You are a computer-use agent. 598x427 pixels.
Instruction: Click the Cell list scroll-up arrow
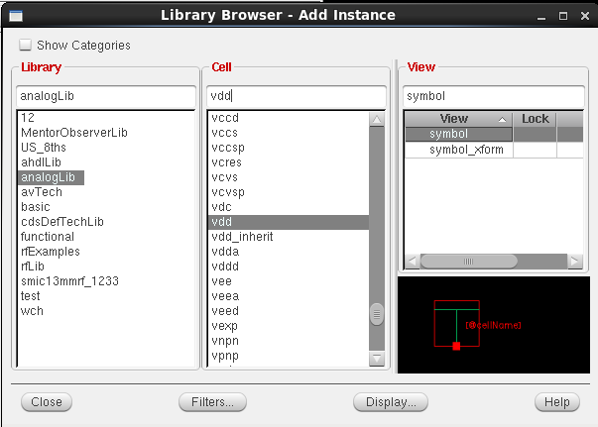tap(377, 120)
